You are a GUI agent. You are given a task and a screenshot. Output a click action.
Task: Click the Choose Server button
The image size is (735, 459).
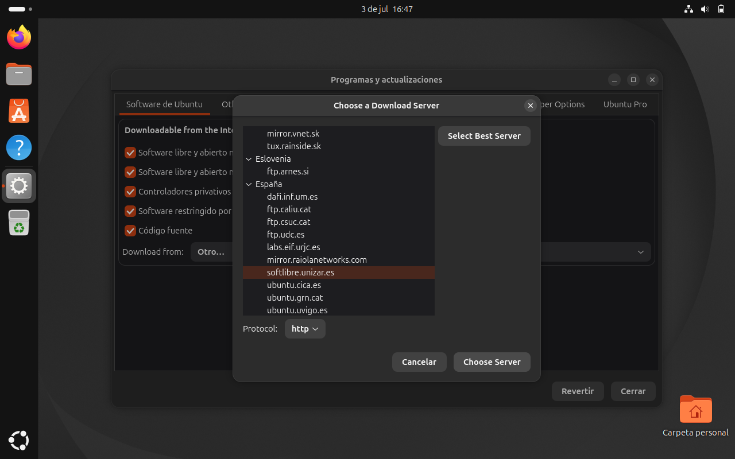(x=492, y=362)
